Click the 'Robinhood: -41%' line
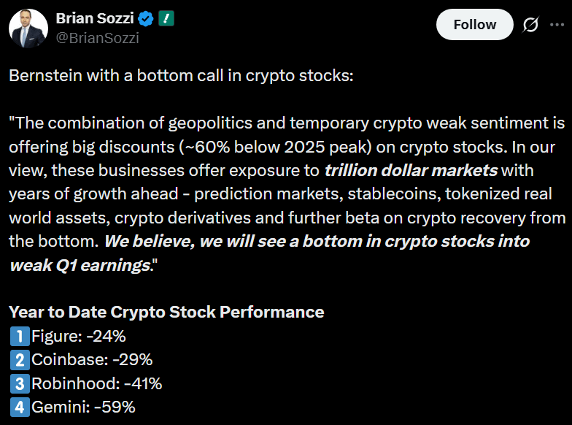 (x=97, y=383)
